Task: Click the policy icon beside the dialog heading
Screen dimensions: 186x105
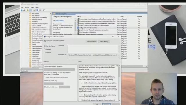Action: [x=44, y=41]
